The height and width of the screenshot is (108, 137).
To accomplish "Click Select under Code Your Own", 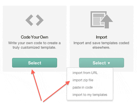I will click(35, 63).
